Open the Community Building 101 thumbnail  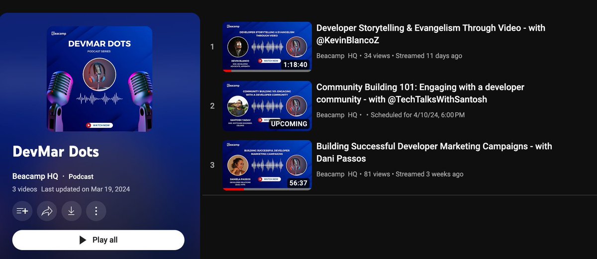tap(267, 106)
